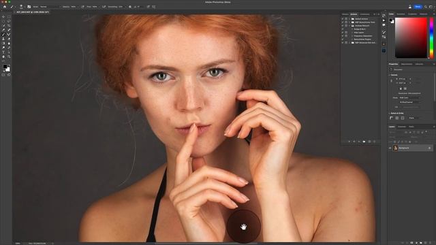Switch to the Libraries tab
Image resolution: width=436 pixels, height=245 pixels.
point(419,64)
